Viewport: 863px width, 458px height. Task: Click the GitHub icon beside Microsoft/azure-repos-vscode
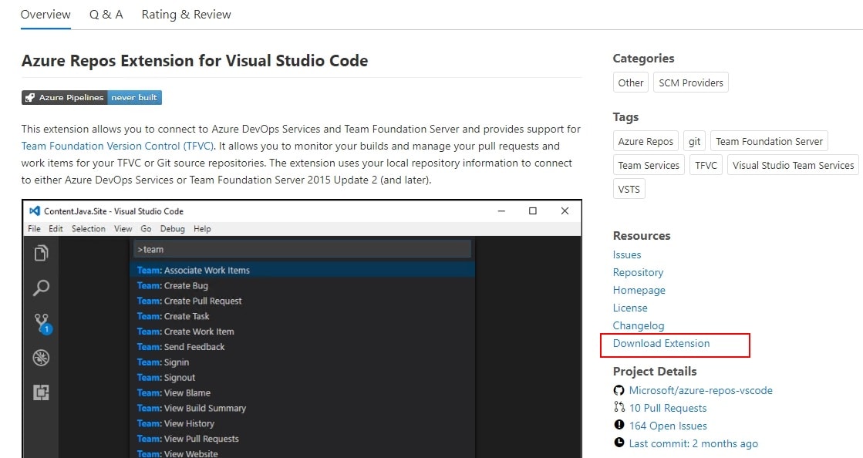[x=619, y=390]
